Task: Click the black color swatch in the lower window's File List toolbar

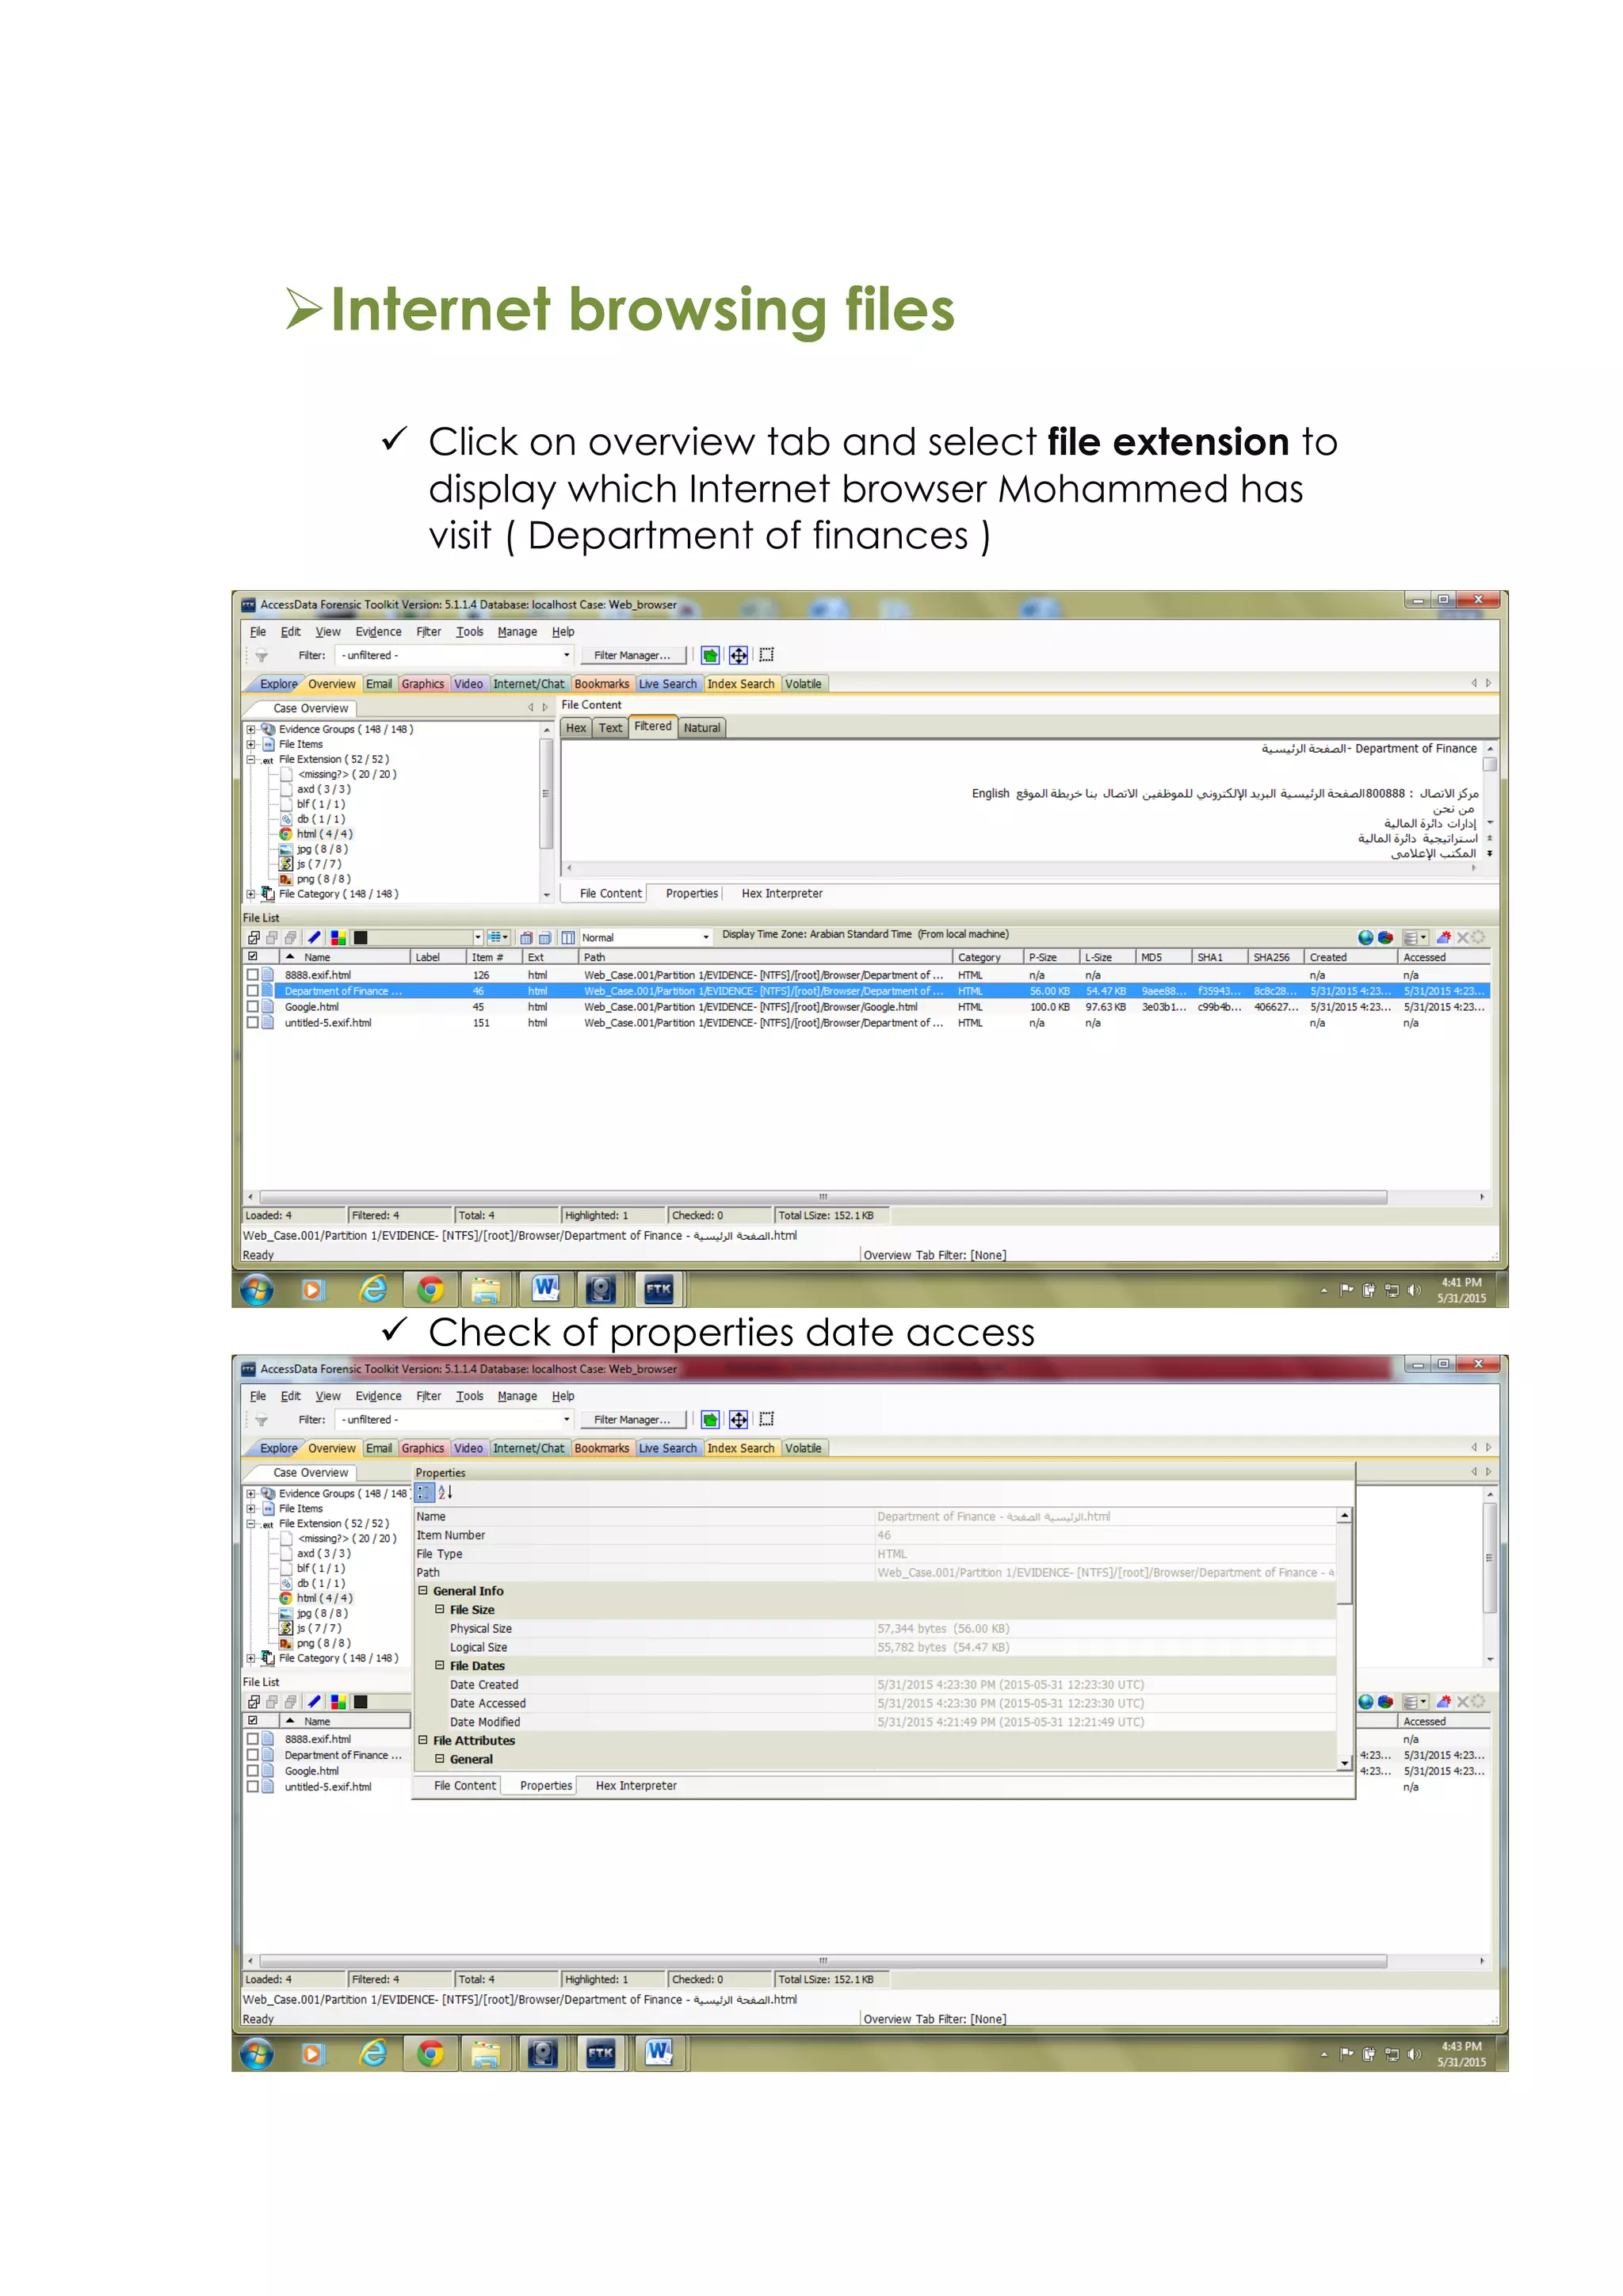Action: click(x=361, y=1701)
